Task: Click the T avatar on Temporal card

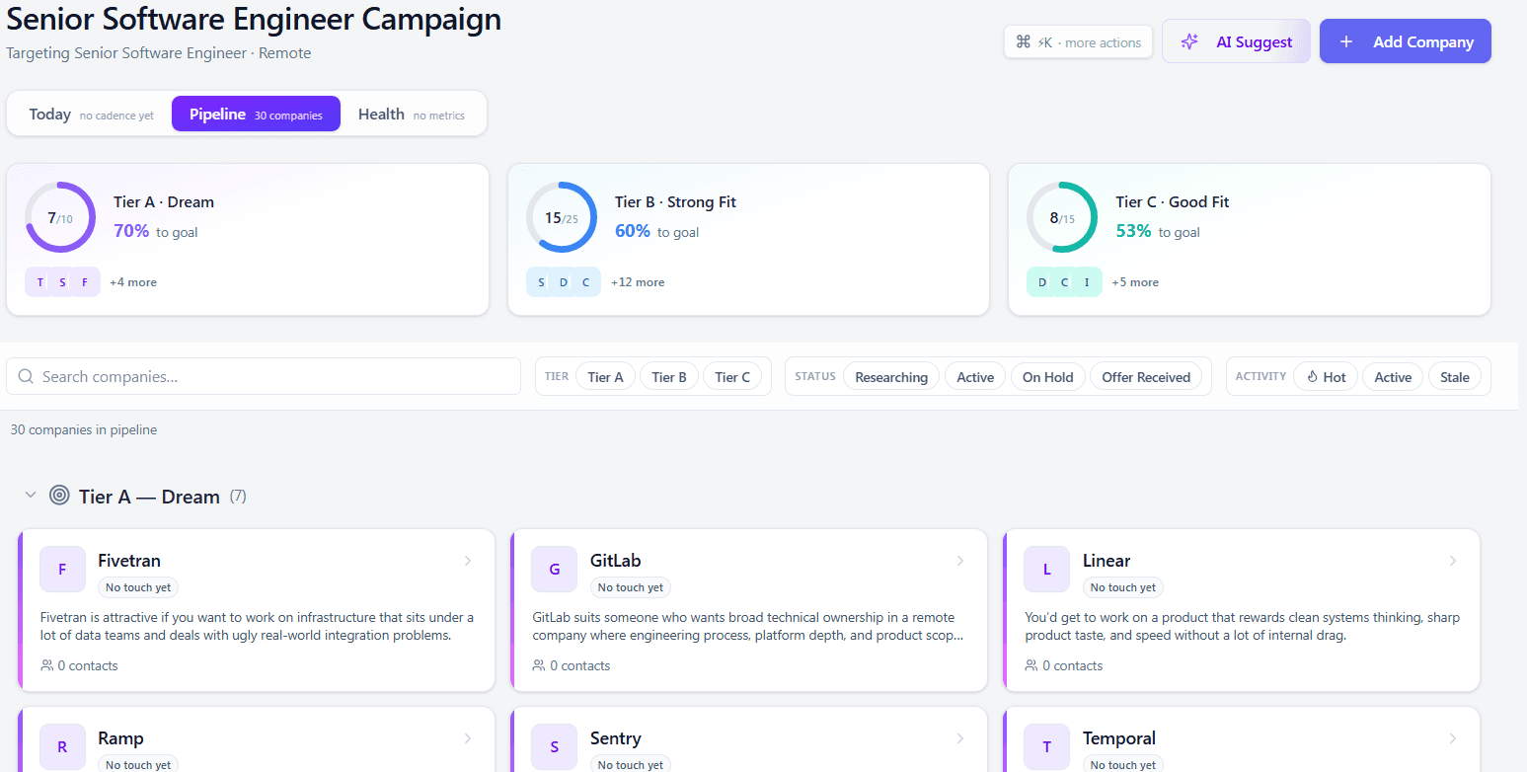Action: pos(1046,746)
